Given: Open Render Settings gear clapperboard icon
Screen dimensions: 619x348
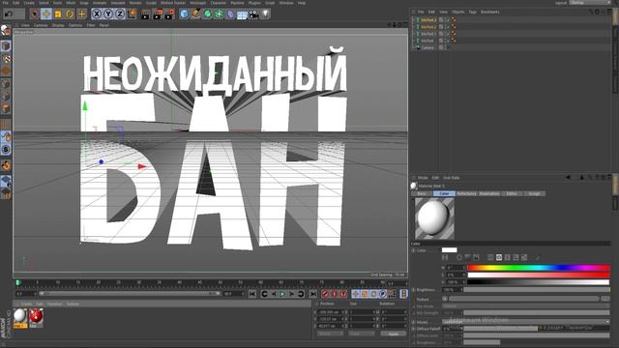Looking at the screenshot, I should pos(170,14).
